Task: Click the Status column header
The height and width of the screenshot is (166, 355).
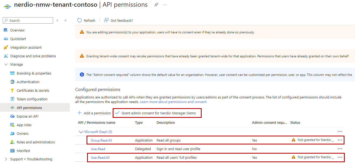Action: [295, 122]
